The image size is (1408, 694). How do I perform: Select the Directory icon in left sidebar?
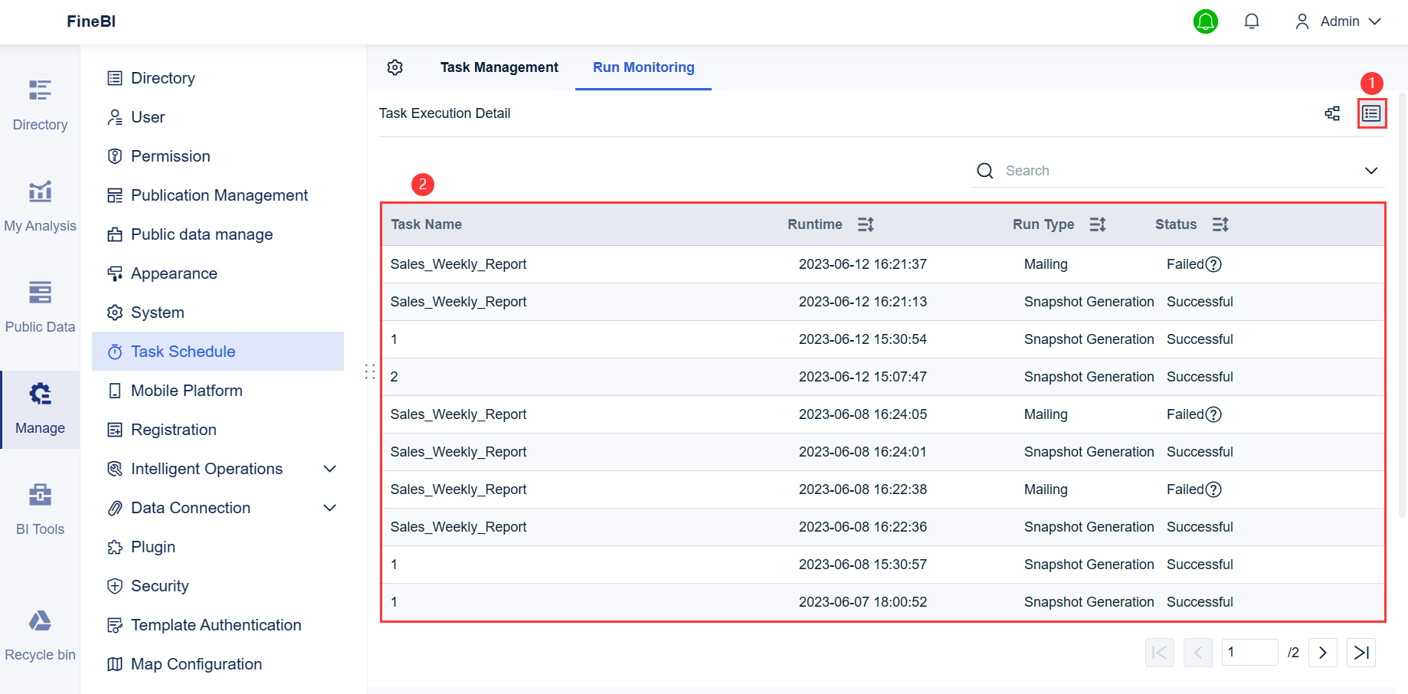[x=40, y=100]
